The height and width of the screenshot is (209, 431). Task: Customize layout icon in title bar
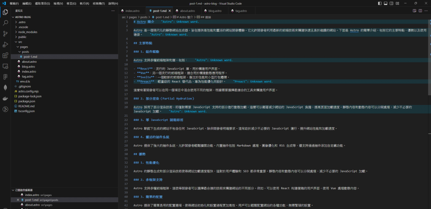396,3
